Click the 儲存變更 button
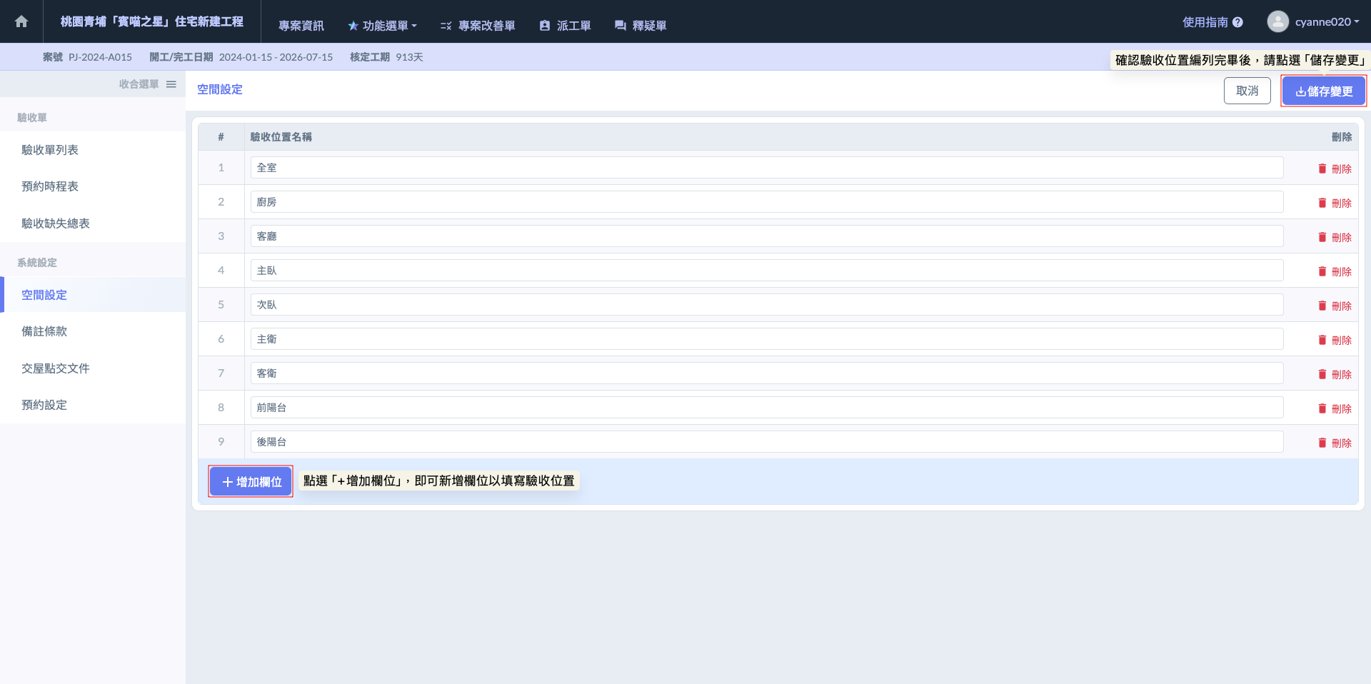Screen dimensions: 1371x684 1324,91
